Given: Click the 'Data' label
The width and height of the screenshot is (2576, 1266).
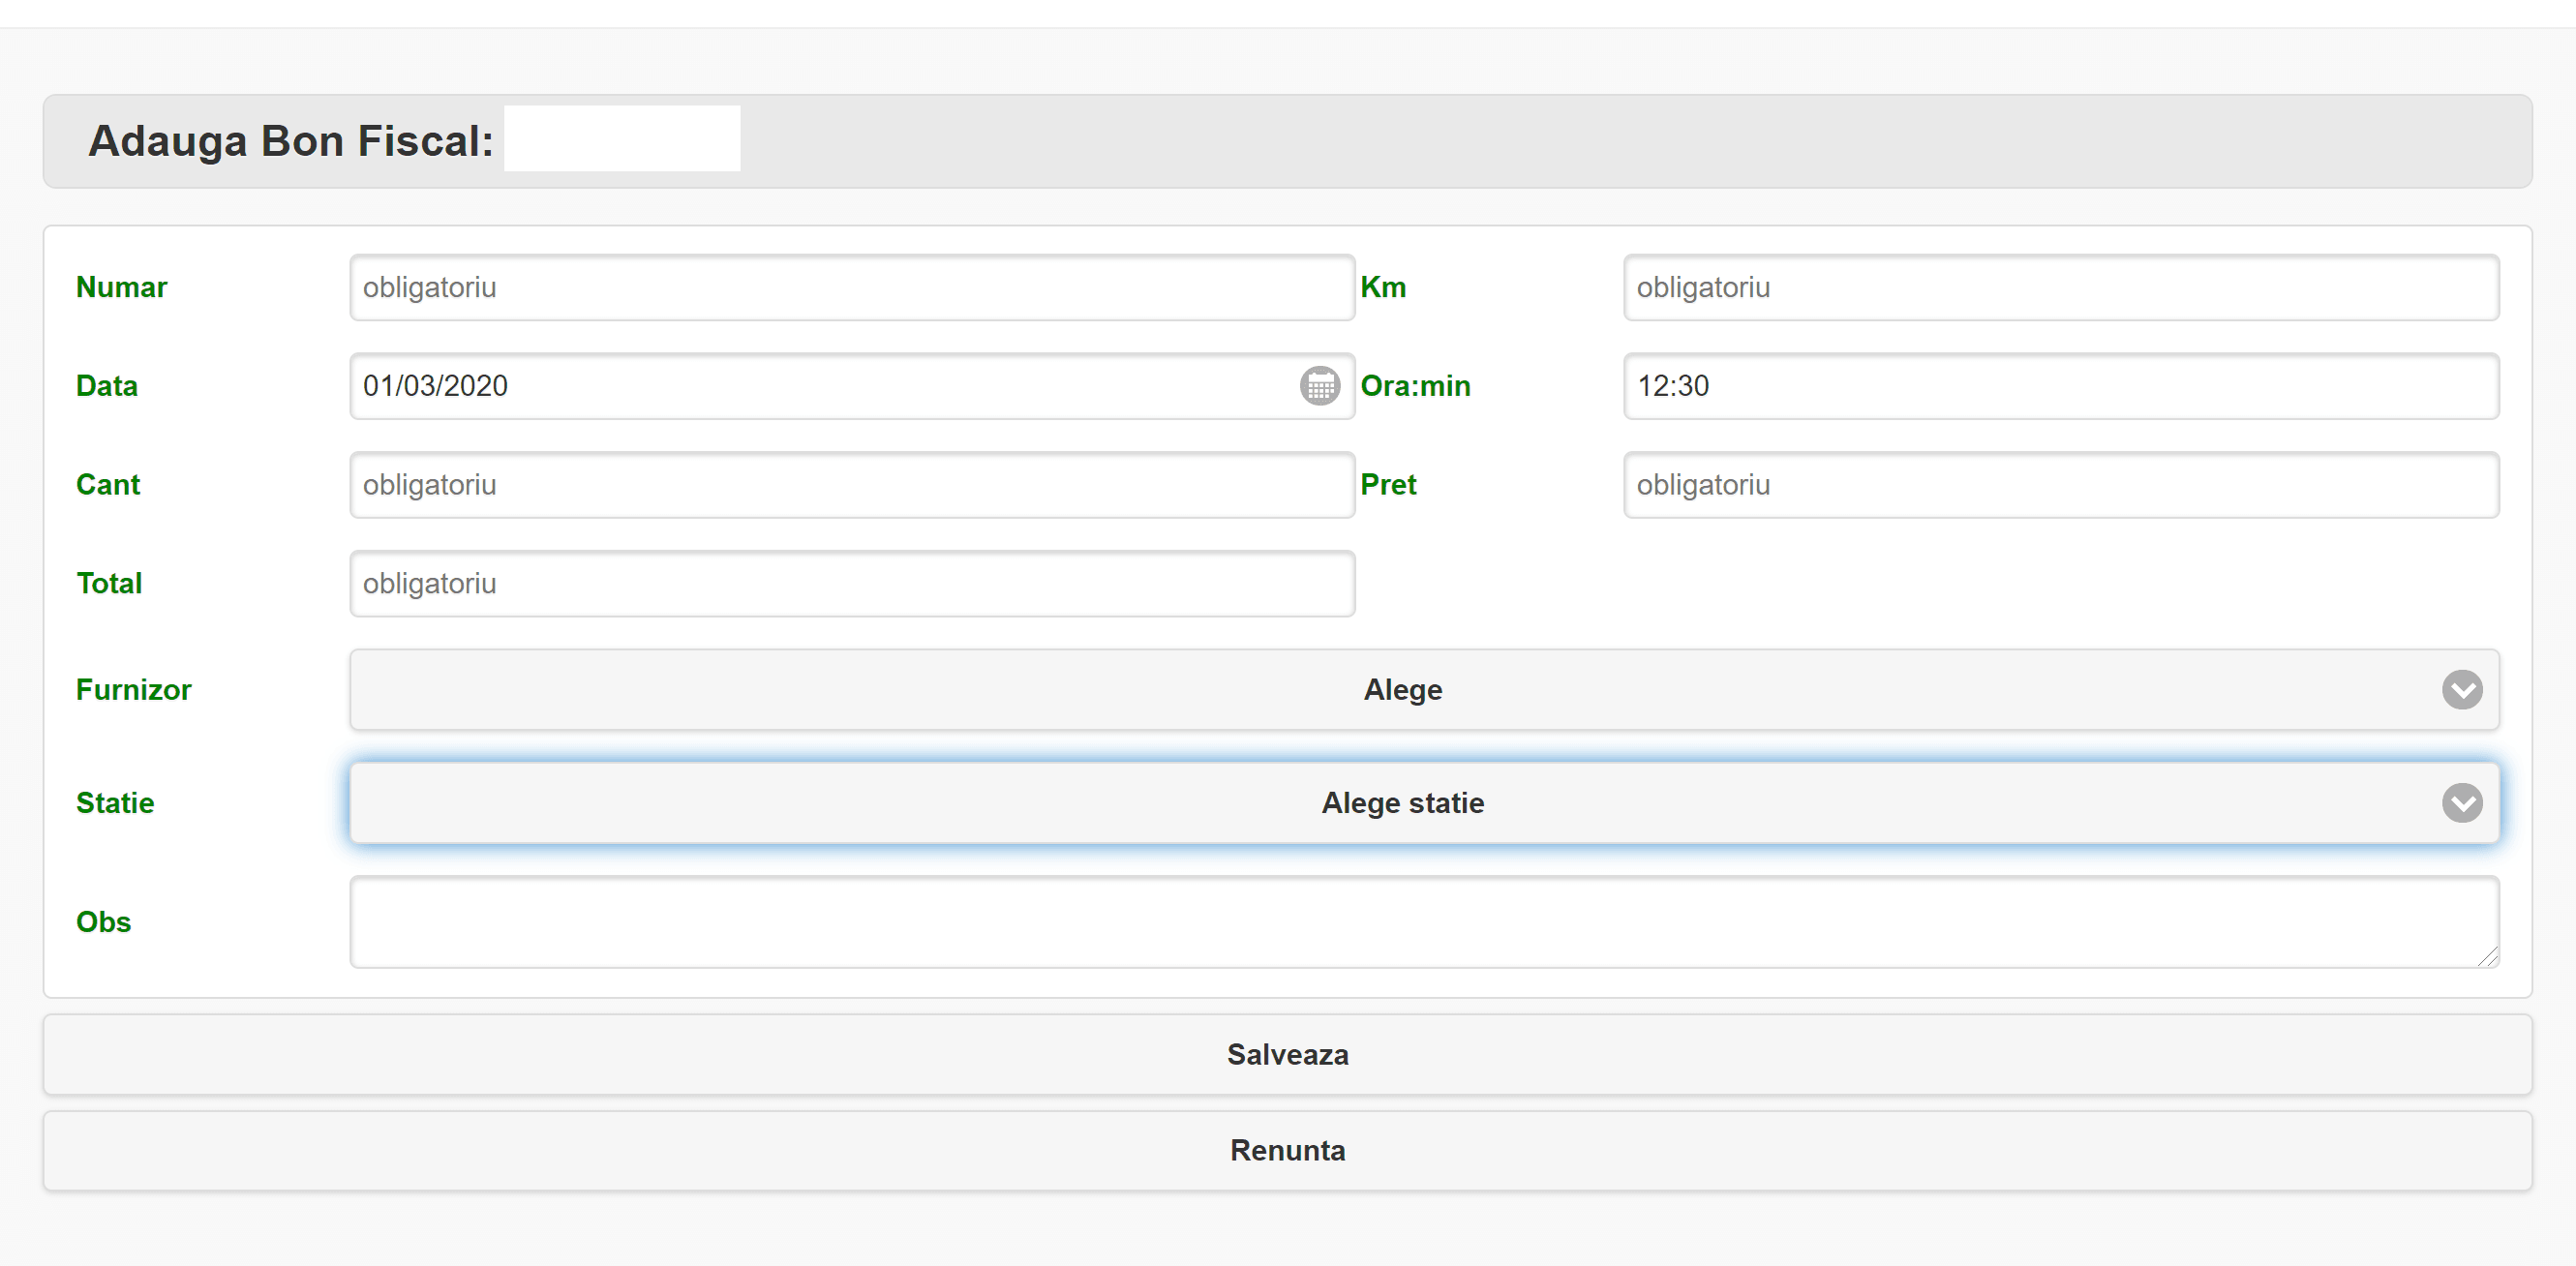Looking at the screenshot, I should click(x=107, y=386).
